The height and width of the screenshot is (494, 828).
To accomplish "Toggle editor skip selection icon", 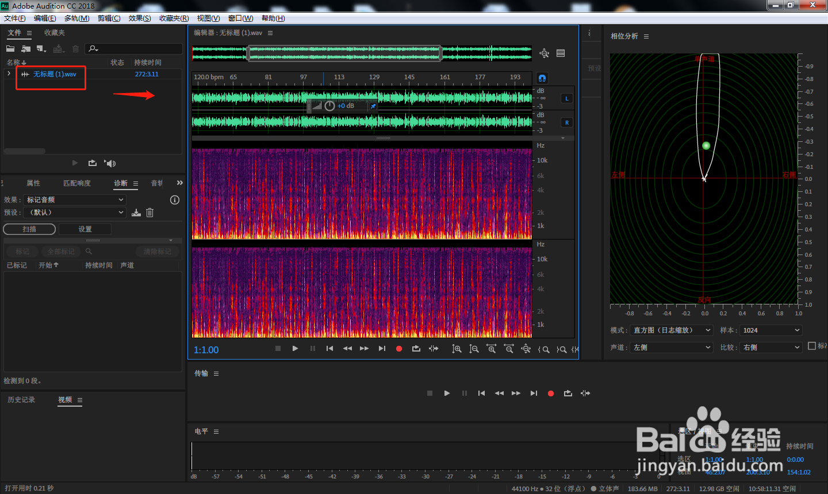I will pos(434,349).
